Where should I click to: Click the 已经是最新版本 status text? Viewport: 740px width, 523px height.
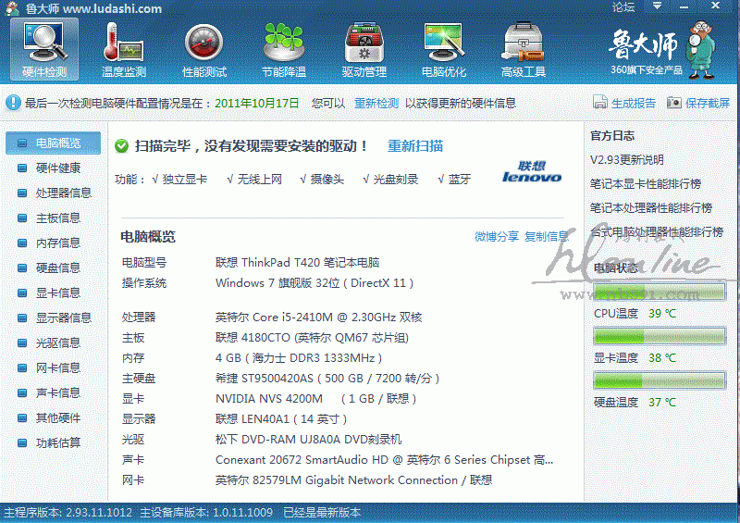point(322,513)
